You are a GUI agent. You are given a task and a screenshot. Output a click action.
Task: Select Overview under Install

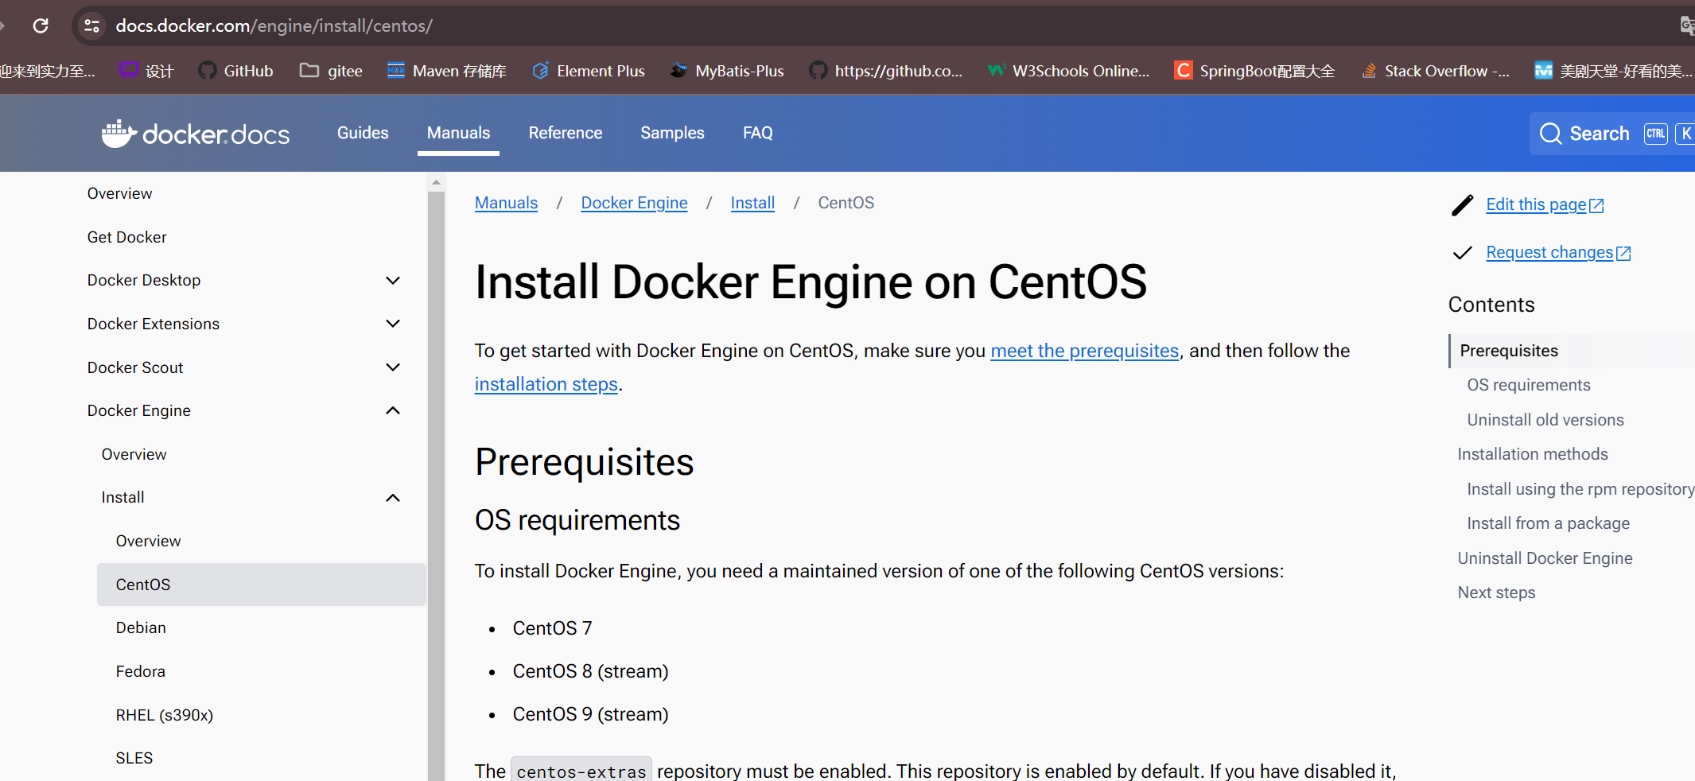(148, 541)
